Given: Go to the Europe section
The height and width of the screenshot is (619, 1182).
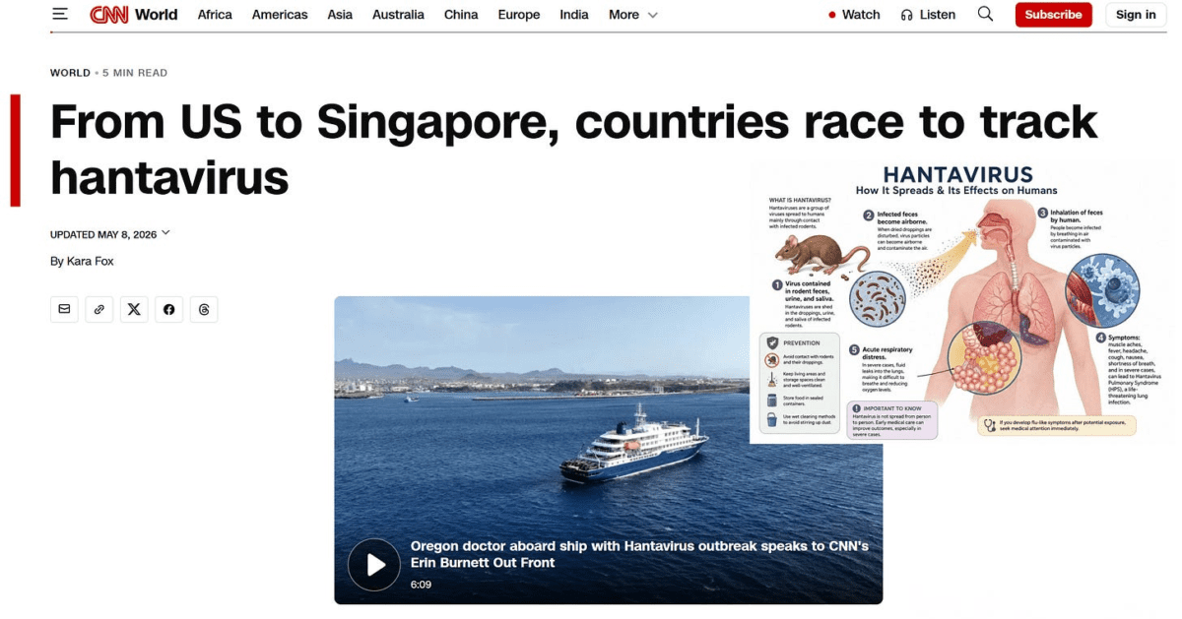Looking at the screenshot, I should click(x=519, y=15).
